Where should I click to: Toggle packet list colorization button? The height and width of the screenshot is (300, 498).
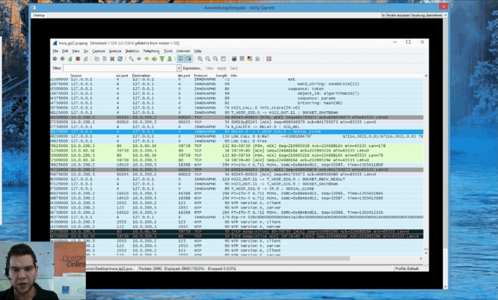coord(181,59)
